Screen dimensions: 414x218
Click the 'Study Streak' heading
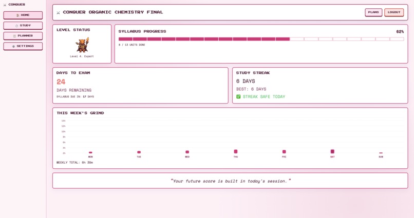click(x=253, y=73)
